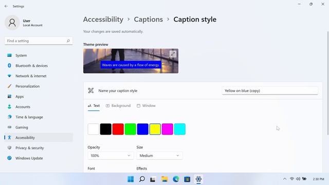Show hidden system tray icons

285,179
